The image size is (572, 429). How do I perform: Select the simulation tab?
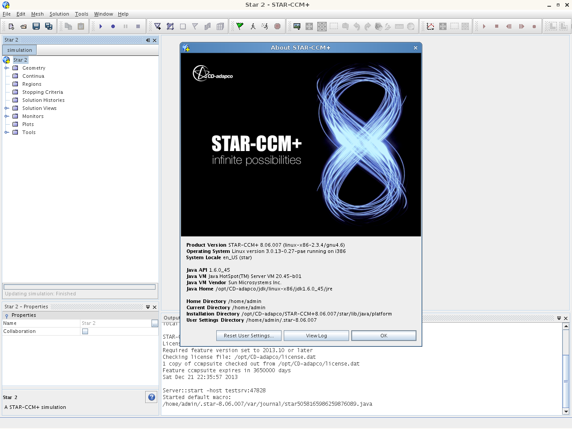(20, 50)
